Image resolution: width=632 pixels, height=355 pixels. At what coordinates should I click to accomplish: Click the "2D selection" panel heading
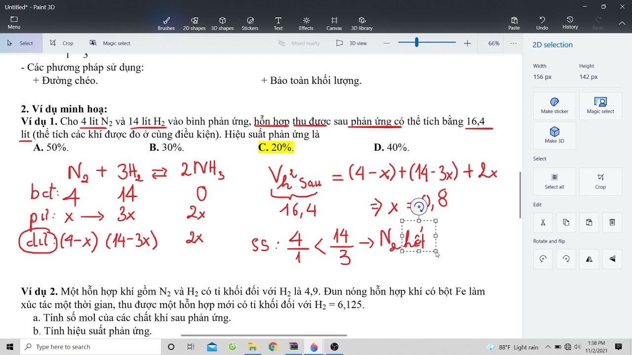(x=553, y=45)
